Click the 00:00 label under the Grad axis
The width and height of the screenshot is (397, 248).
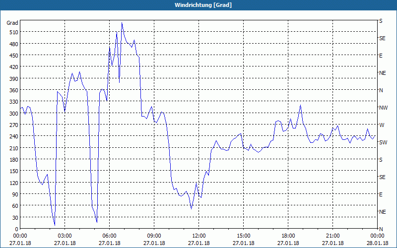tap(20, 236)
